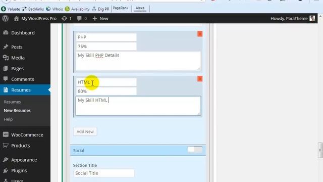Click the WordPress logo icon
Image resolution: width=323 pixels, height=182 pixels.
pyautogui.click(x=6, y=18)
